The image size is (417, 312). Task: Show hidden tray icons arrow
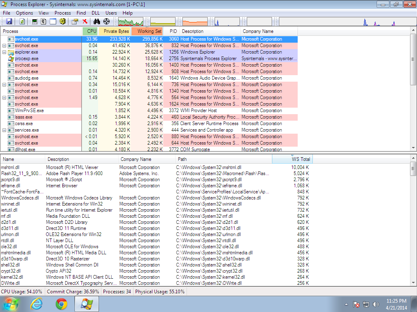click(346, 304)
